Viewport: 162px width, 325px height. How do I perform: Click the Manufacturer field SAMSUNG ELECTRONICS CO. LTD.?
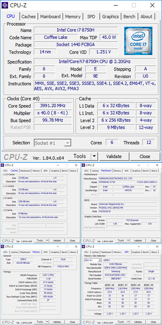point(128,179)
